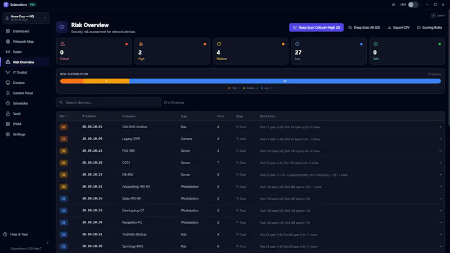Open the Scoring Rules
The height and width of the screenshot is (253, 450).
430,28
